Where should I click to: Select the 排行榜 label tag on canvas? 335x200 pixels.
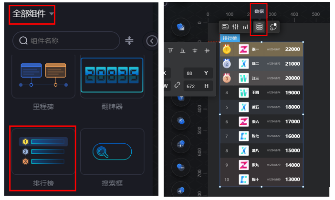(x=230, y=38)
